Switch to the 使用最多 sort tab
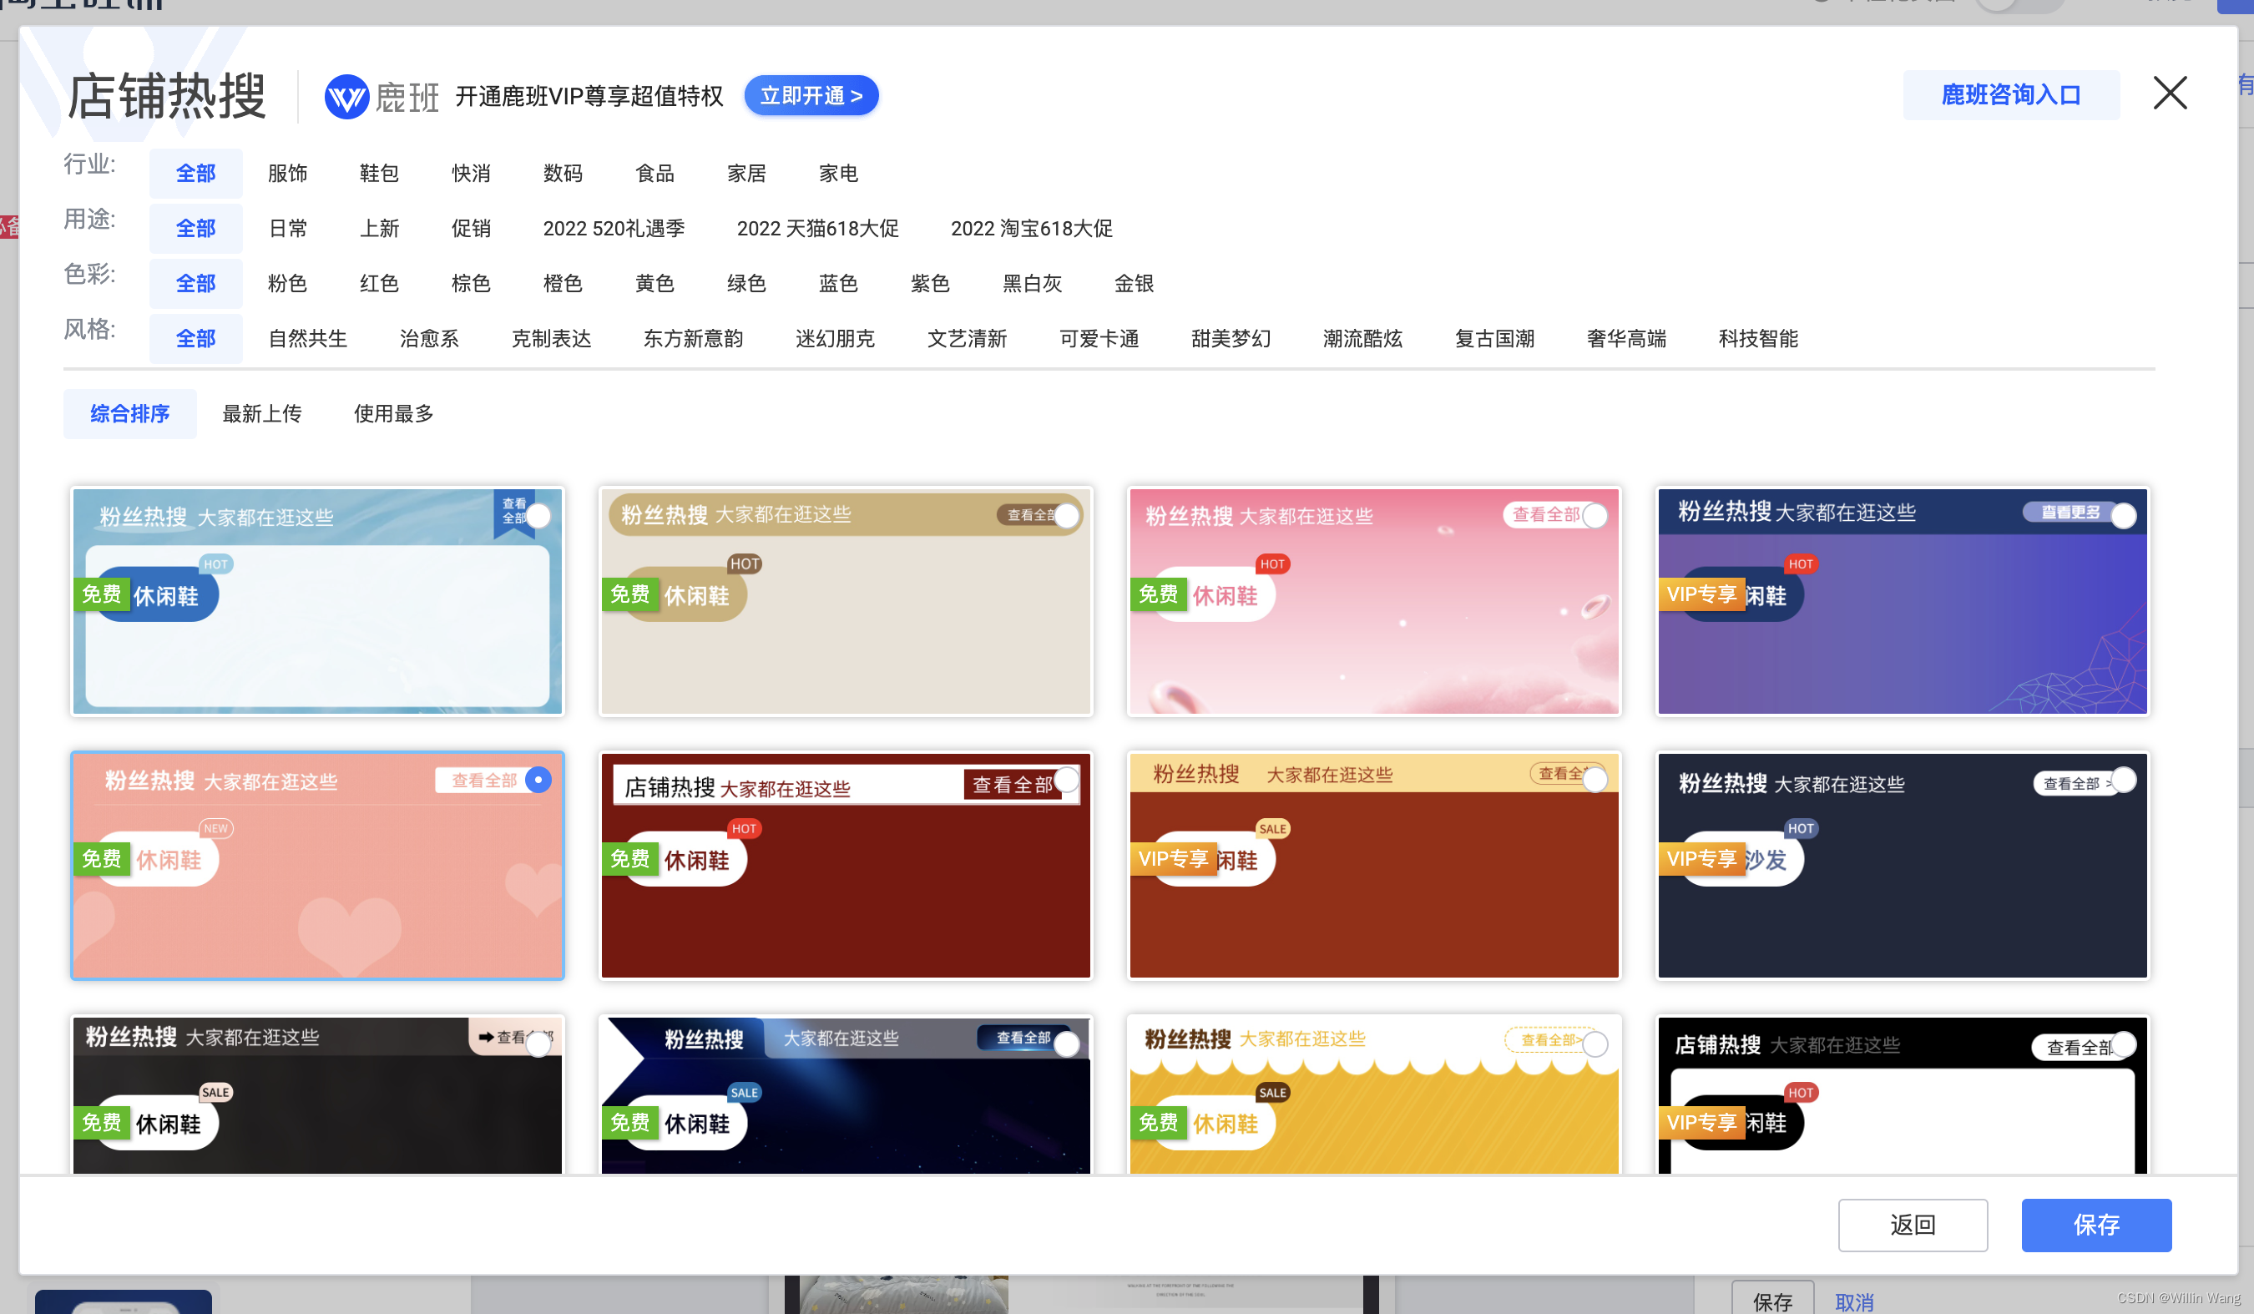The height and width of the screenshot is (1314, 2254). click(x=392, y=413)
